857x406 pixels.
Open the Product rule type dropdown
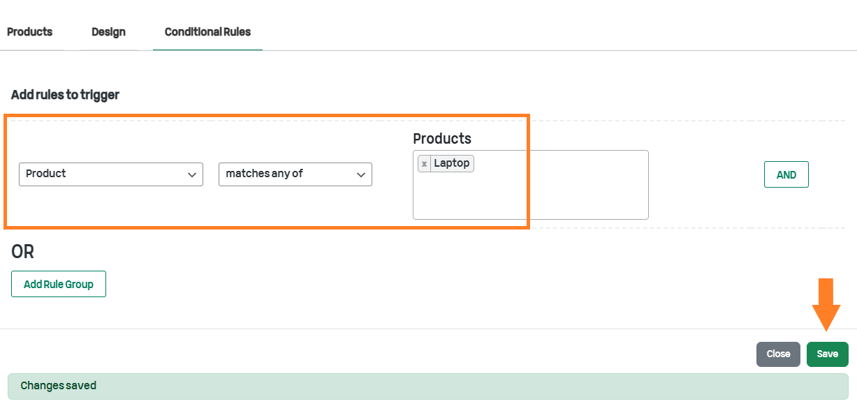111,174
